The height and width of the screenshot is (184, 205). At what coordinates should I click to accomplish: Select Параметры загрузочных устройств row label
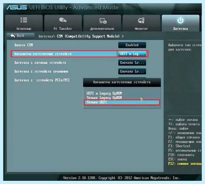43,54
